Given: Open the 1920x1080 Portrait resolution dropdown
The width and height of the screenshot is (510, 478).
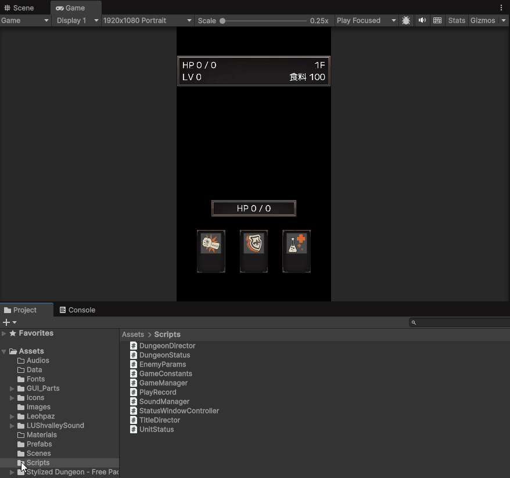Looking at the screenshot, I should pyautogui.click(x=147, y=20).
